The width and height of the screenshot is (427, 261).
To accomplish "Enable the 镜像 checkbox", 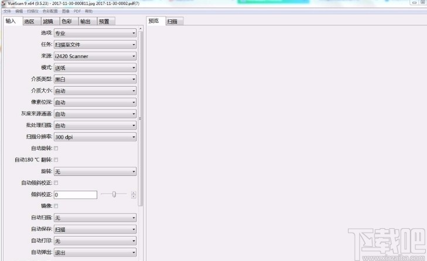I will pos(56,206).
